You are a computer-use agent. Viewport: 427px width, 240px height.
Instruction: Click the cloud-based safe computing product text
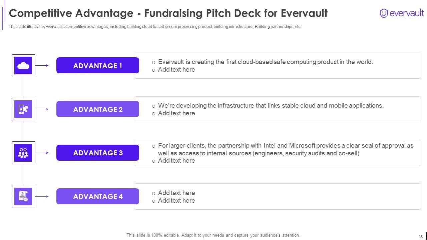[265, 62]
